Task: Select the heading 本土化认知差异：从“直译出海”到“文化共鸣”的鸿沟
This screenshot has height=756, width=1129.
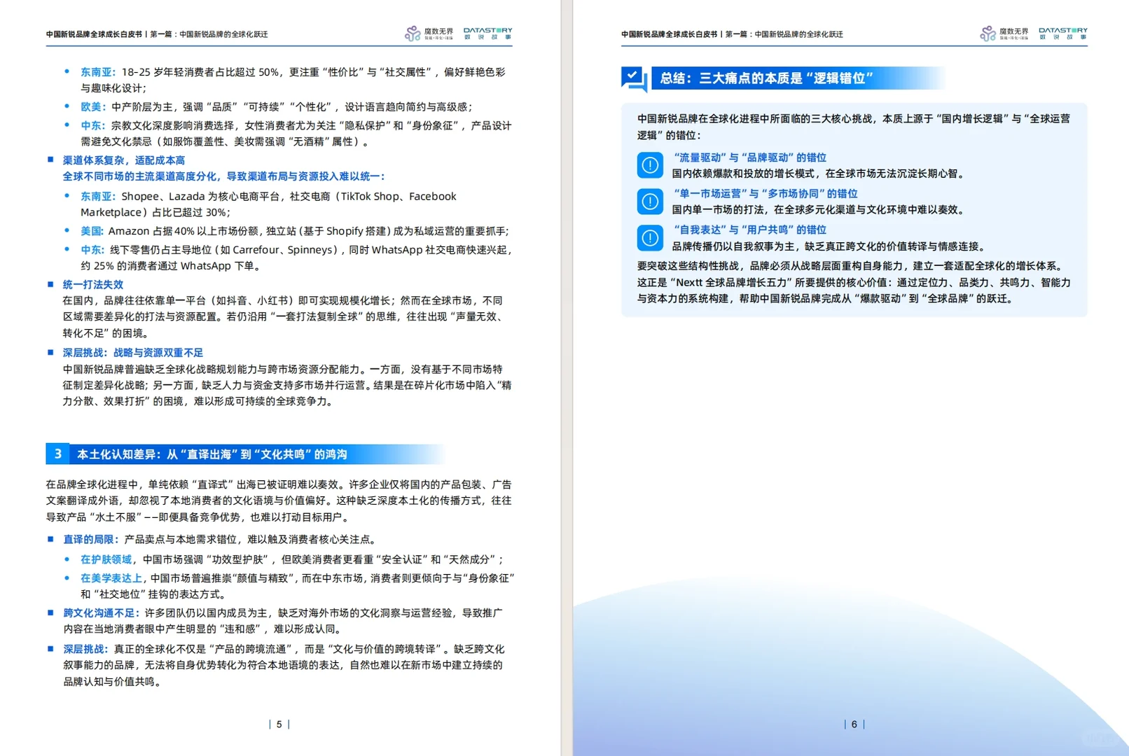Action: [212, 454]
